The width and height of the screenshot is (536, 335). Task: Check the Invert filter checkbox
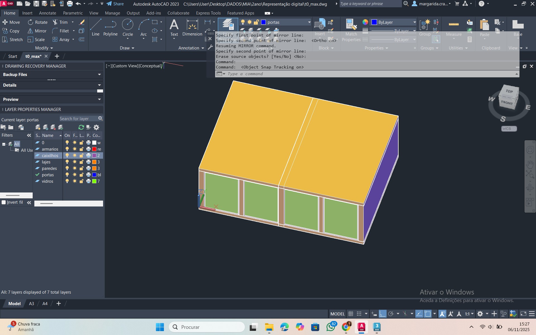coord(4,202)
